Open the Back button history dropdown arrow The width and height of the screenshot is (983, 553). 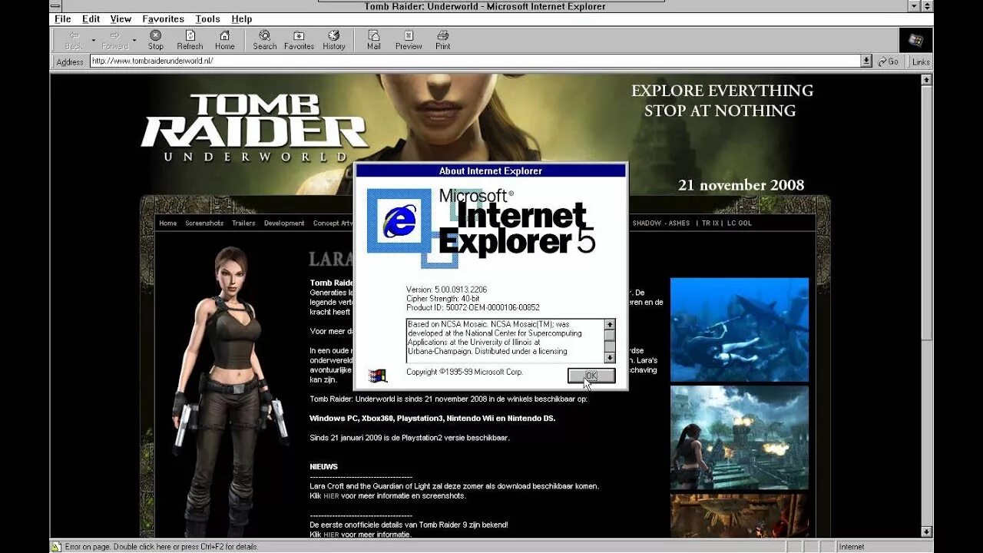click(x=94, y=40)
